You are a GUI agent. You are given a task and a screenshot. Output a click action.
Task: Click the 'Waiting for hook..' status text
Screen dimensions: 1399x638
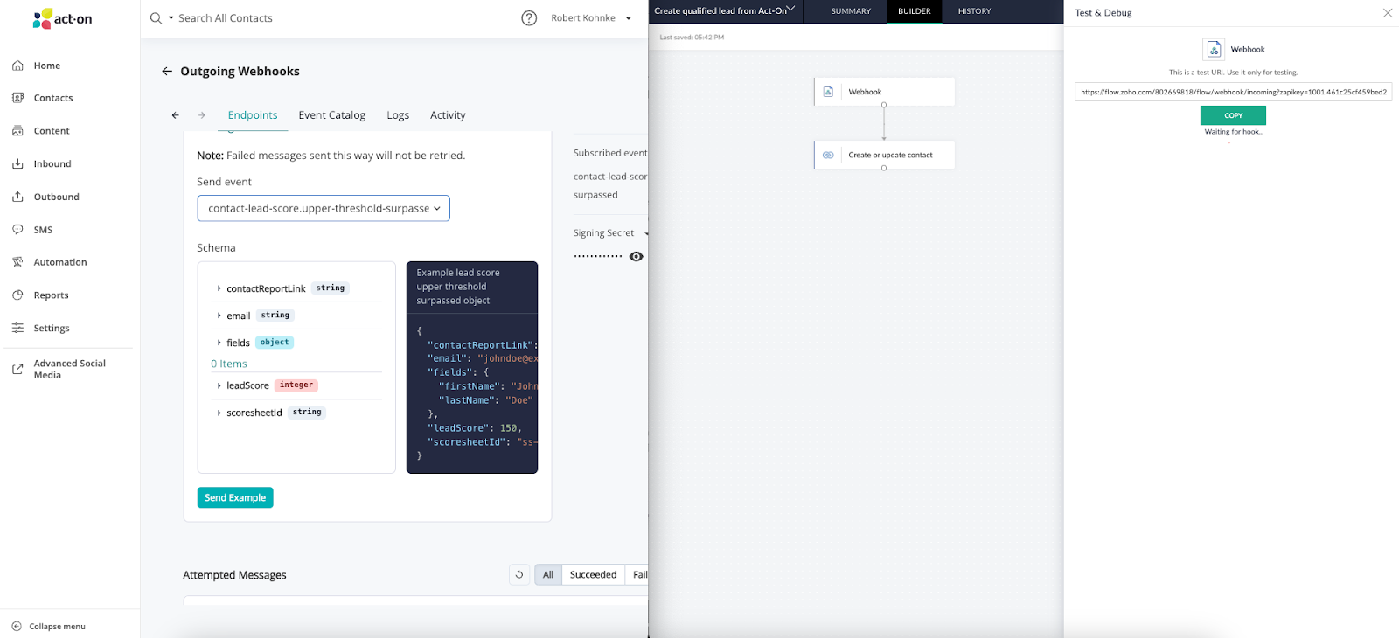pyautogui.click(x=1233, y=132)
